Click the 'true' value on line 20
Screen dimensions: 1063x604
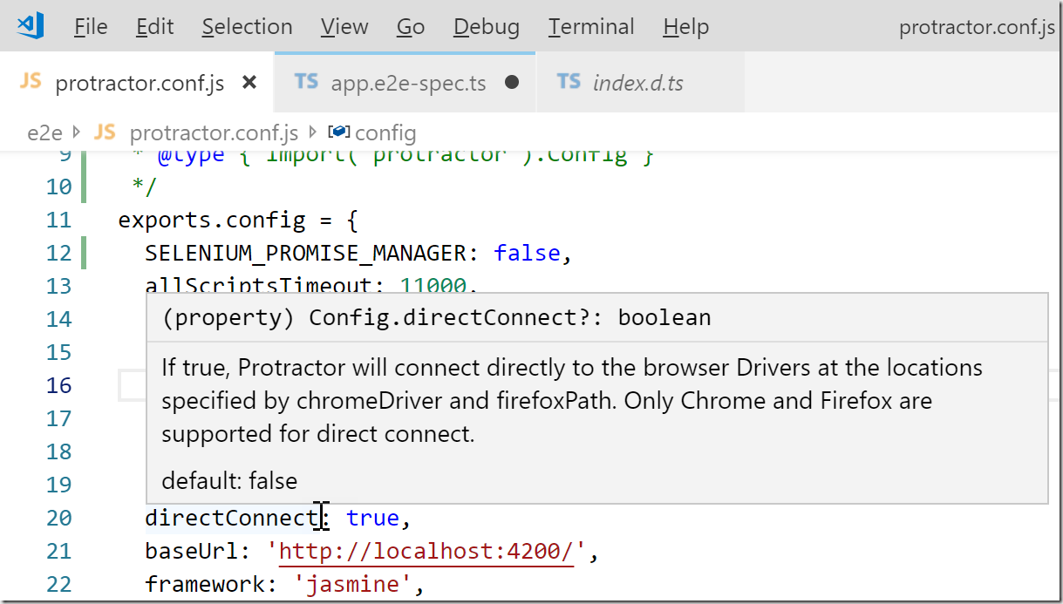[x=372, y=518]
